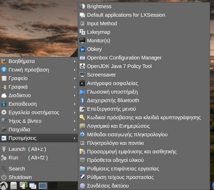214x190 pixels.
Task: Open 'Λογισμικό και Ενημερώσεις' entry
Action: tap(118, 126)
